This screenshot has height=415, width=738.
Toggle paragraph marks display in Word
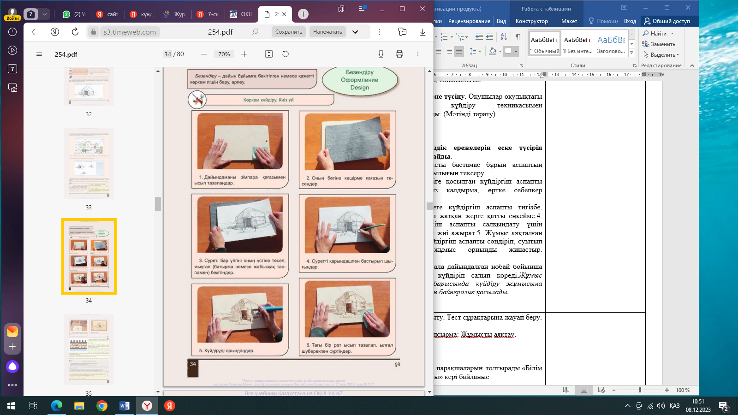pyautogui.click(x=518, y=36)
